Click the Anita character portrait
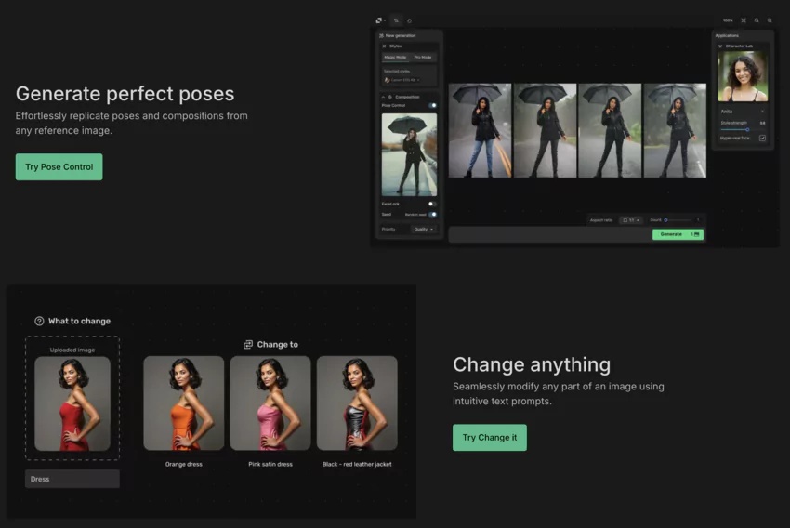The image size is (790, 528). [x=743, y=76]
